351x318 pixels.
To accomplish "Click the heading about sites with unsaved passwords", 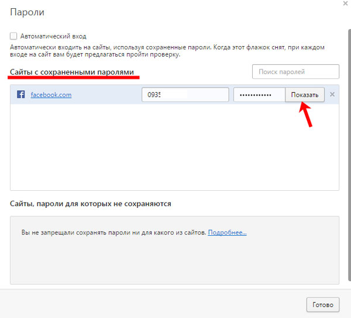I will (x=91, y=204).
